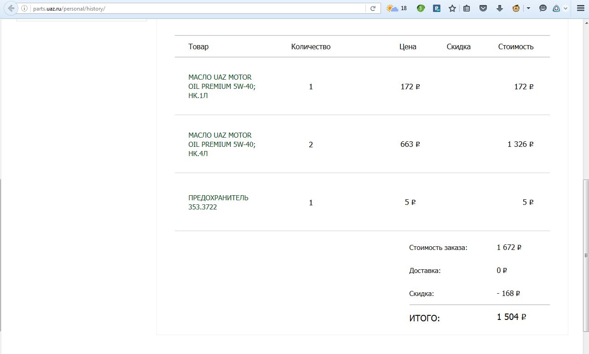The width and height of the screenshot is (589, 354).
Task: Open the blue P password extension
Action: coord(437,8)
